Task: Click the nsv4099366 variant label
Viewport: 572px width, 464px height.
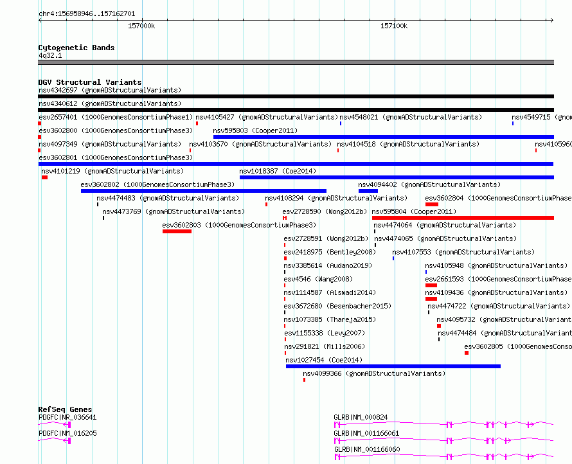Action: pos(374,373)
